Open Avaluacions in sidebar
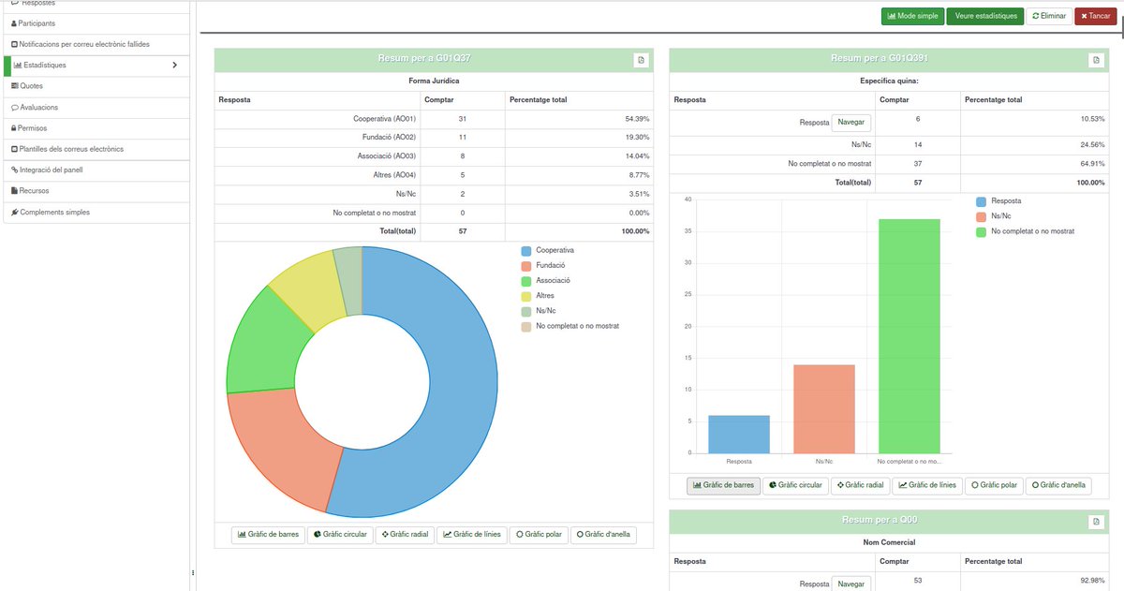This screenshot has width=1124, height=591. click(x=96, y=108)
